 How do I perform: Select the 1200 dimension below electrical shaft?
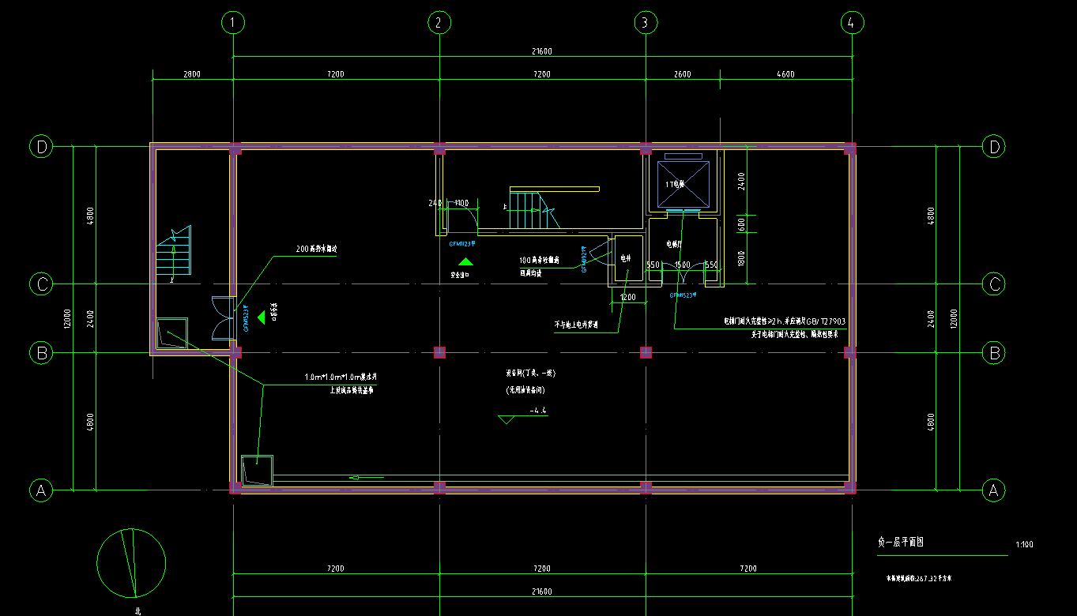(x=627, y=297)
